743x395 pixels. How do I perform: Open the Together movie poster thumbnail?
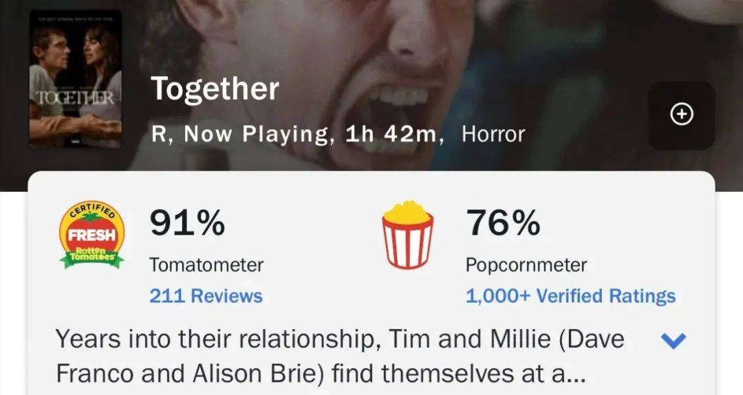coord(76,78)
